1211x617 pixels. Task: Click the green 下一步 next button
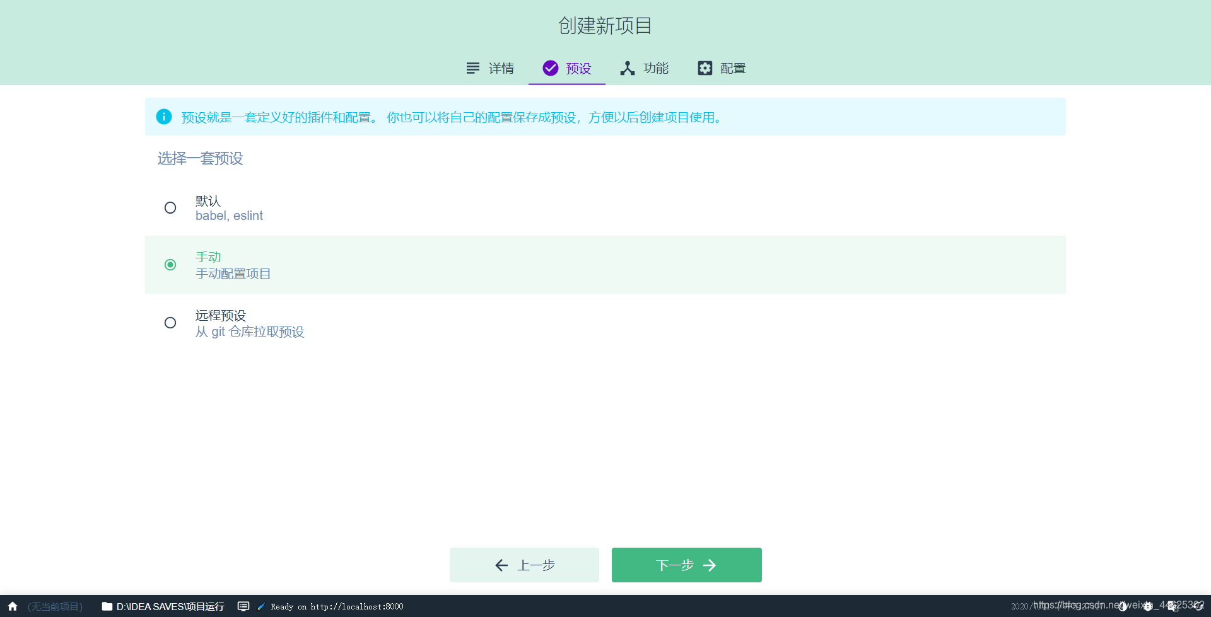[x=687, y=565]
